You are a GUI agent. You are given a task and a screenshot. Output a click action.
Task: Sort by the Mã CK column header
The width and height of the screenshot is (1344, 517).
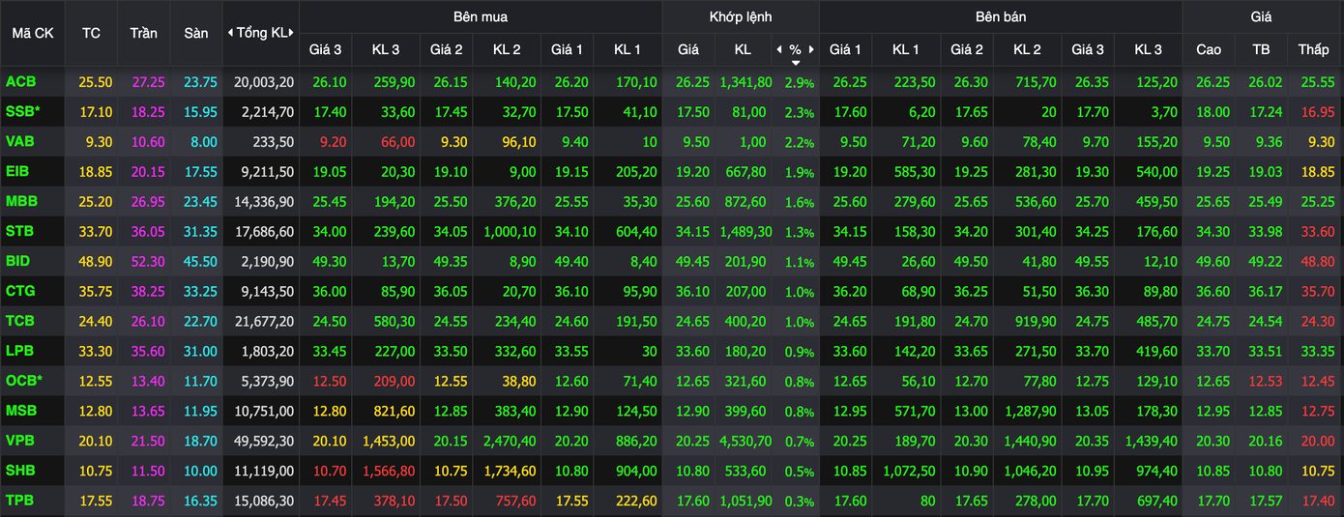click(33, 33)
